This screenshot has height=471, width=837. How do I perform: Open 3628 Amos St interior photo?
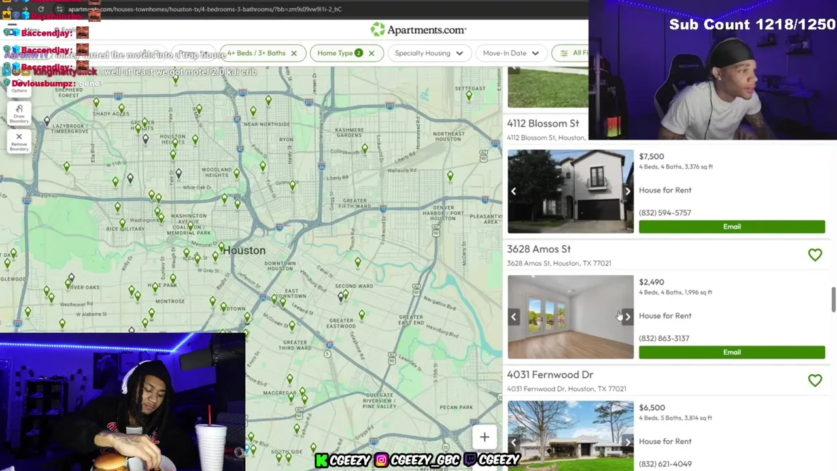pos(570,317)
